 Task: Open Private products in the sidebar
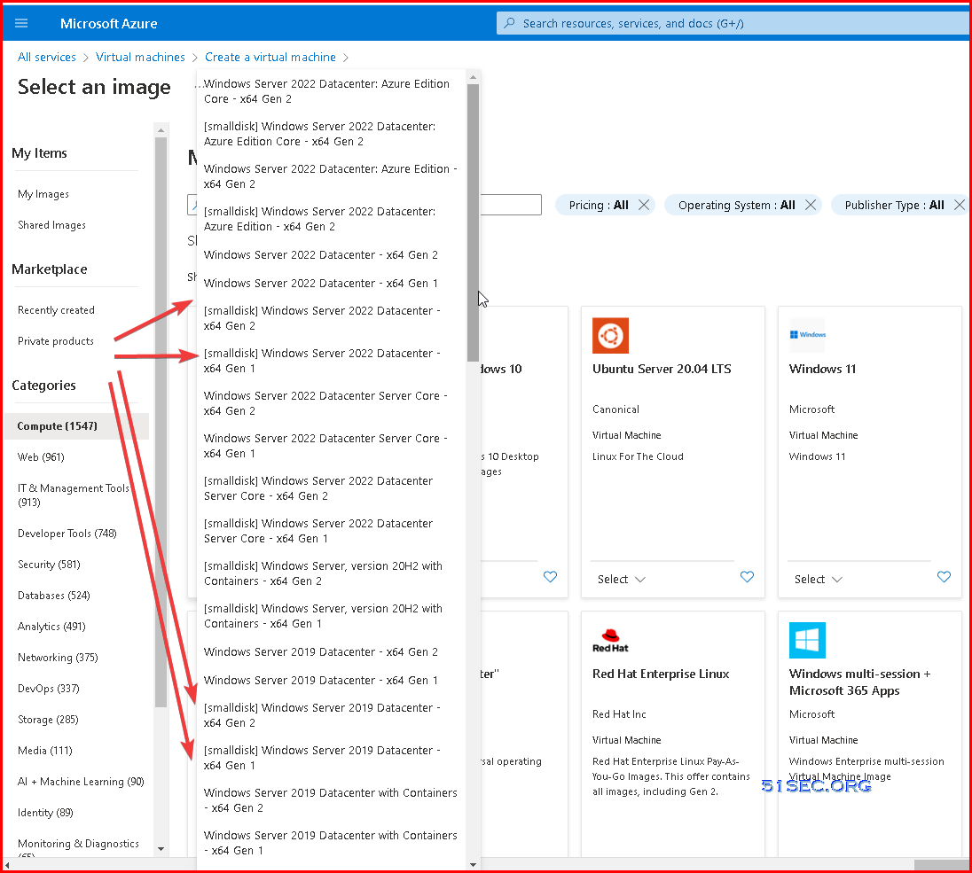pyautogui.click(x=56, y=340)
